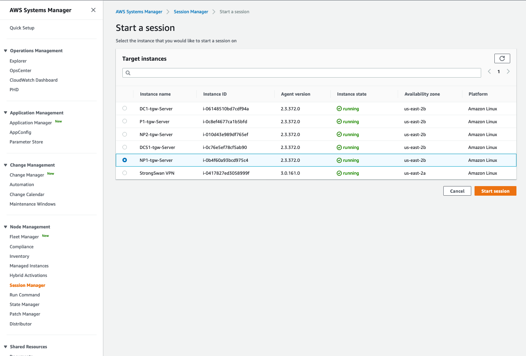Collapse the Change Management section

pos(6,165)
